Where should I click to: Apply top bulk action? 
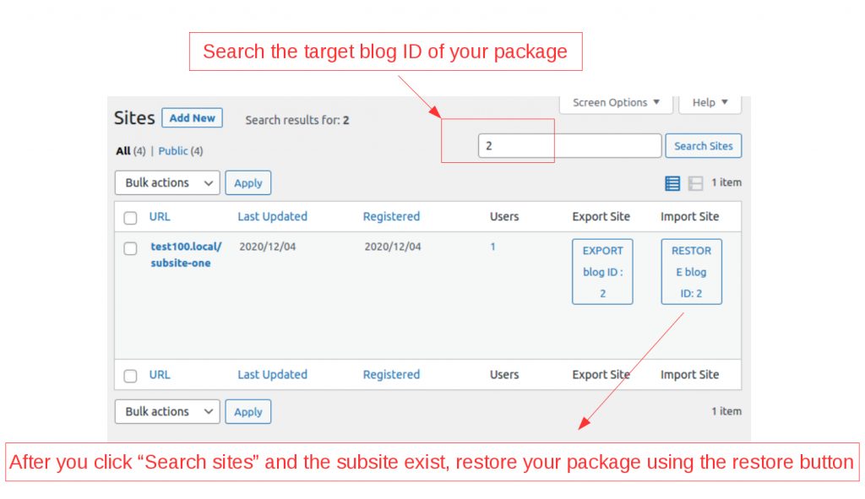click(248, 182)
